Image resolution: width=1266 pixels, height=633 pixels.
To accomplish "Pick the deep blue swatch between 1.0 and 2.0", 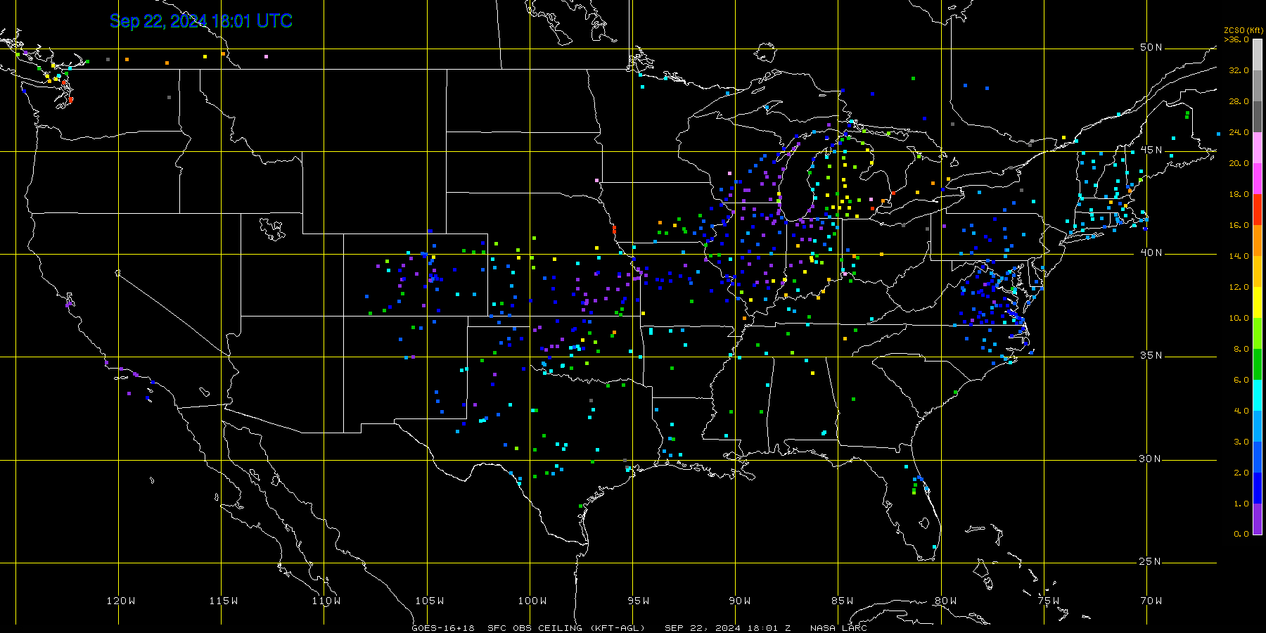I will coord(1258,488).
